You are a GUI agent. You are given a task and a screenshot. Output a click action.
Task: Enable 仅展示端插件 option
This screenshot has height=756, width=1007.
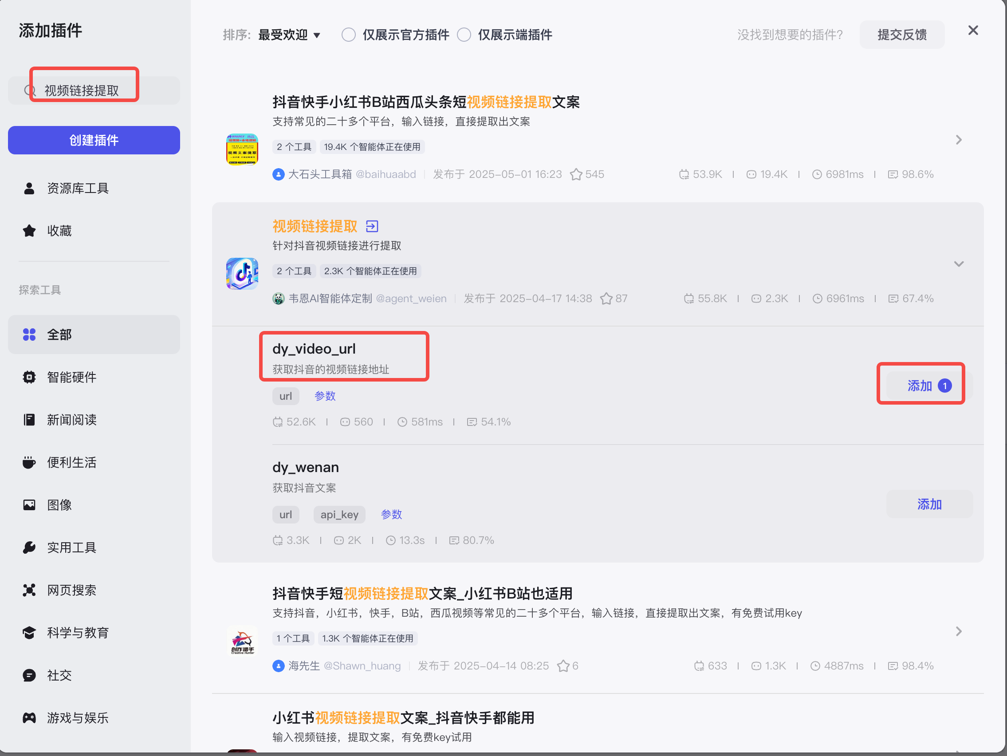pos(464,35)
